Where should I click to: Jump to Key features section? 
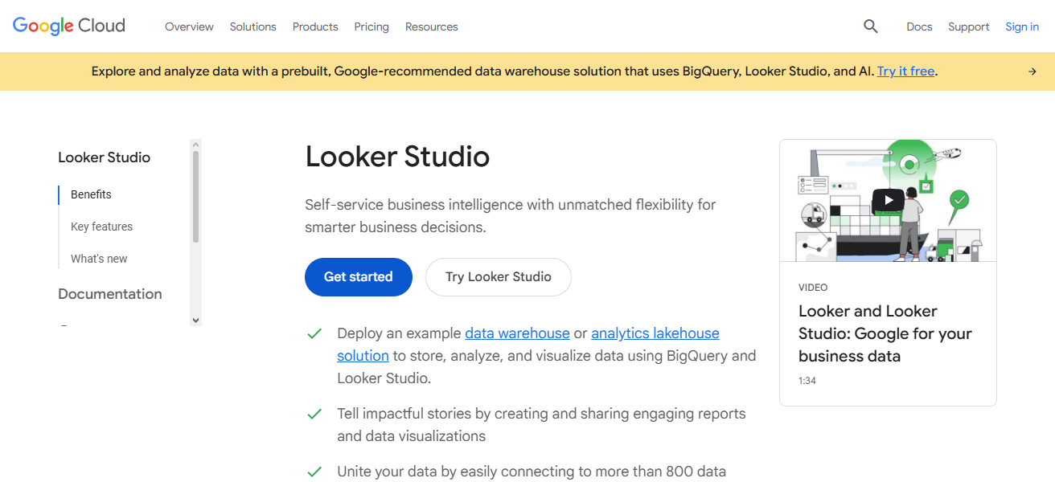click(101, 226)
